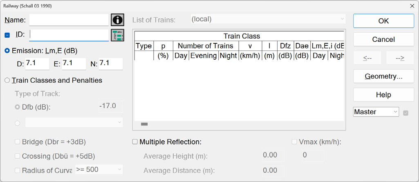Click the train table horizontal scrollbar thumb
Viewport: 419px width, 182px height.
[x=144, y=124]
